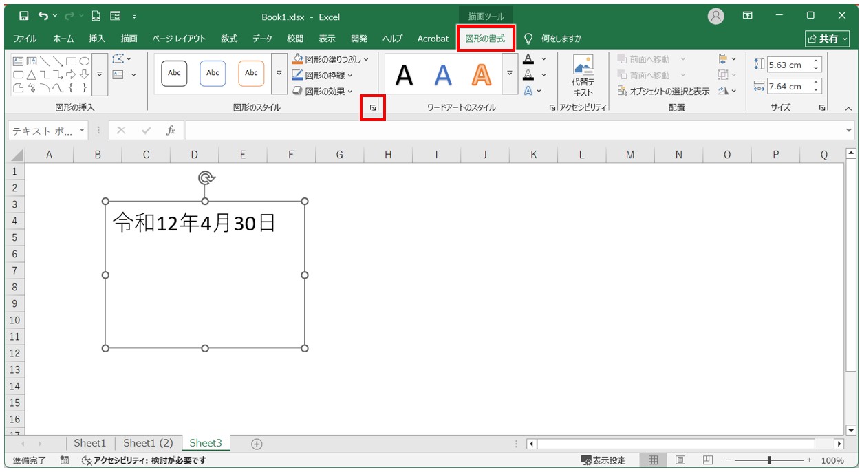Image resolution: width=862 pixels, height=472 pixels.
Task: Apply the blue outline Abc shape style
Action: (213, 73)
